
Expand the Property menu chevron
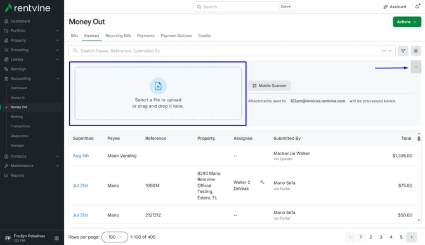pos(58,41)
